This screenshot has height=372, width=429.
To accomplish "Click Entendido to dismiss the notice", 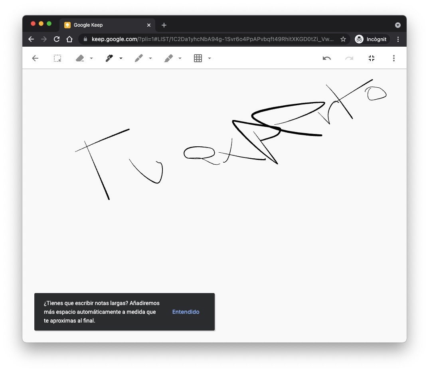I will (x=186, y=312).
